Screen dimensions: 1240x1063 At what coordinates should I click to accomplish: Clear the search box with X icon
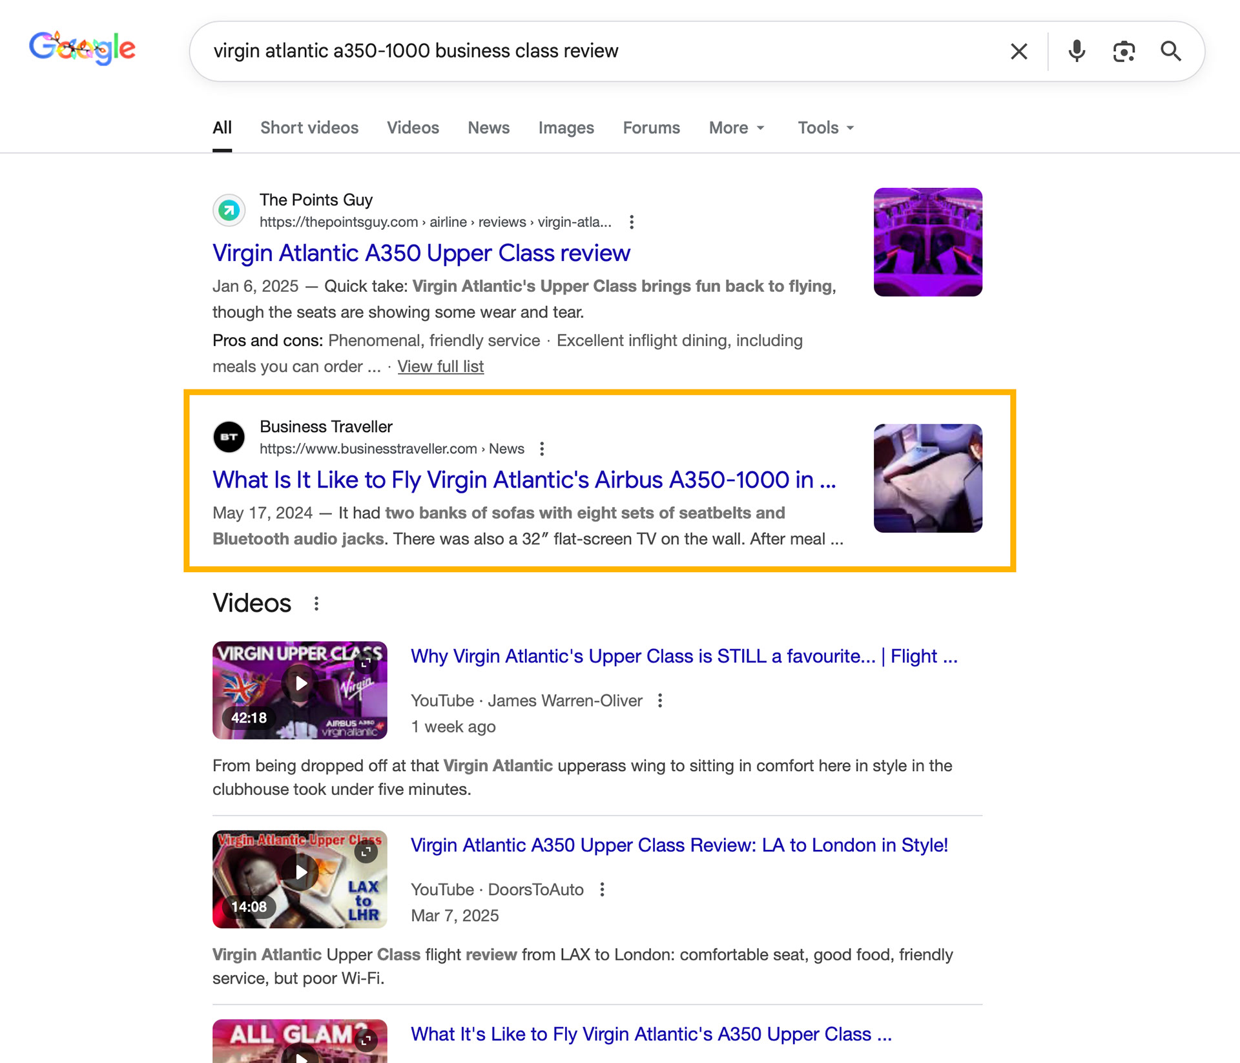pyautogui.click(x=1018, y=51)
